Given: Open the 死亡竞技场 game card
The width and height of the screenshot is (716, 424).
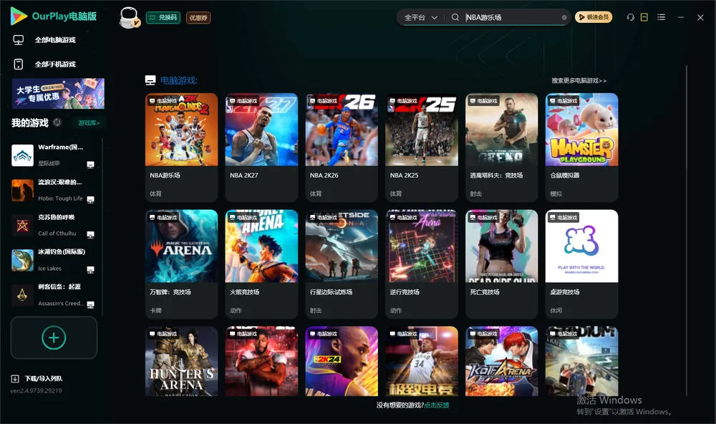Looking at the screenshot, I should click(x=501, y=264).
